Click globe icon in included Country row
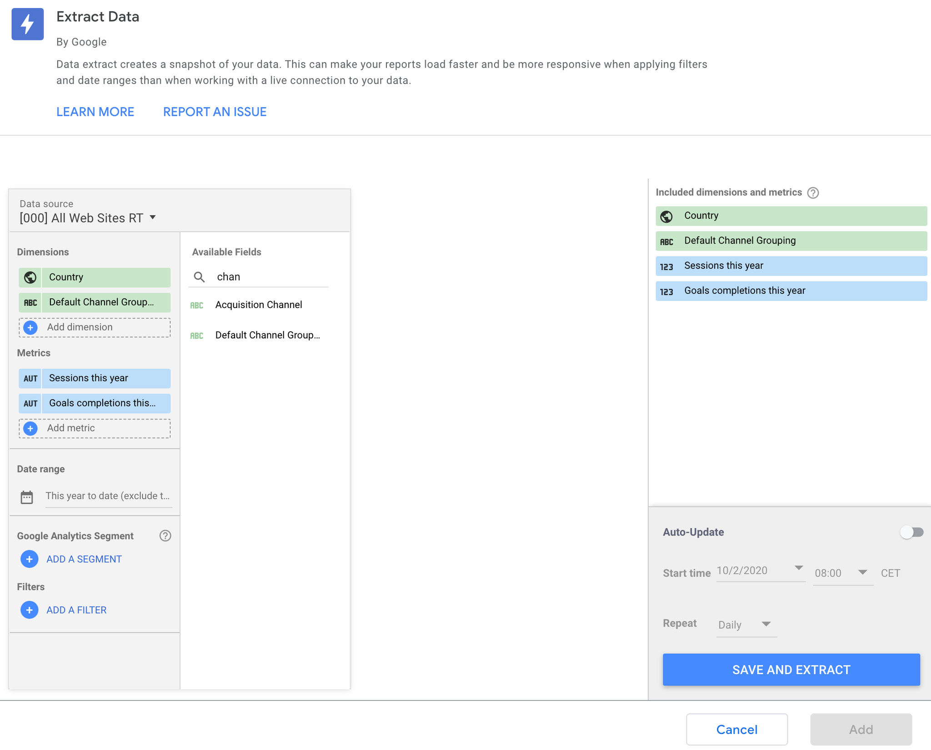 point(666,216)
